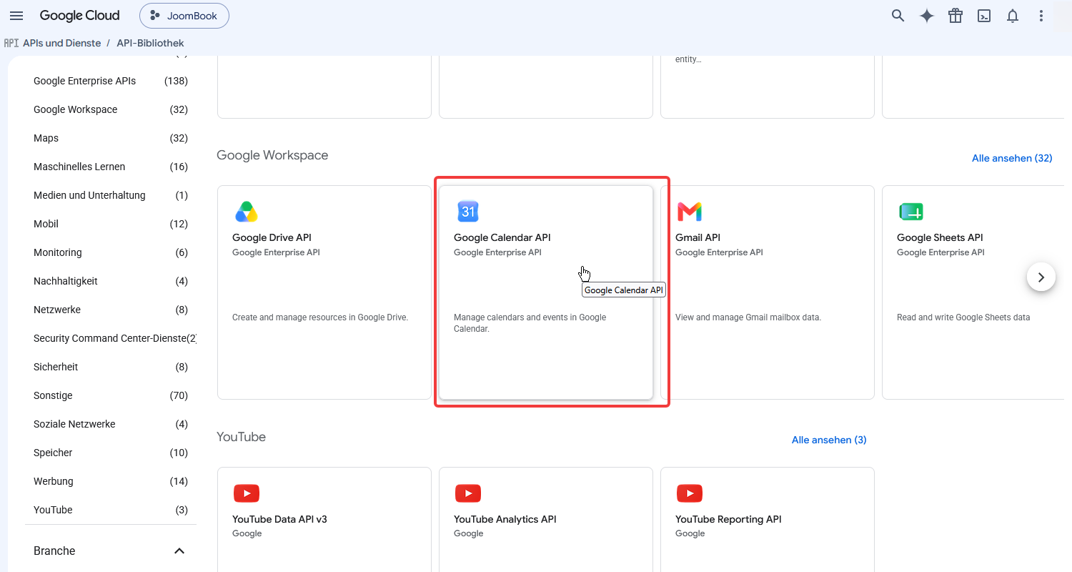This screenshot has width=1072, height=572.
Task: Select the Netzwerke category filter
Action: point(111,310)
